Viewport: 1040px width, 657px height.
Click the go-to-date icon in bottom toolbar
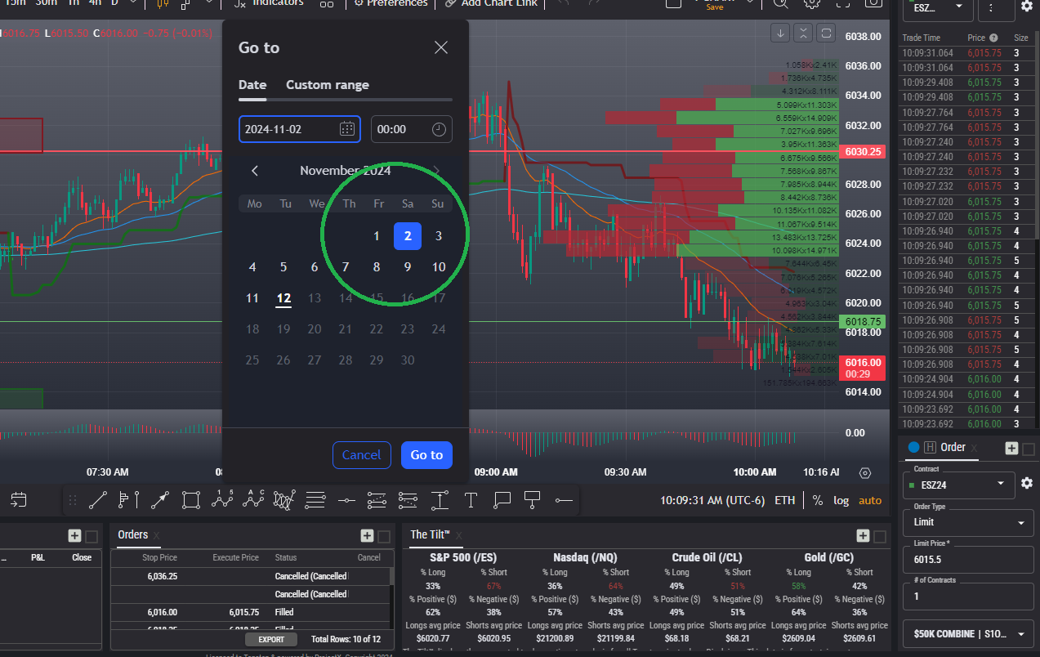(x=18, y=499)
